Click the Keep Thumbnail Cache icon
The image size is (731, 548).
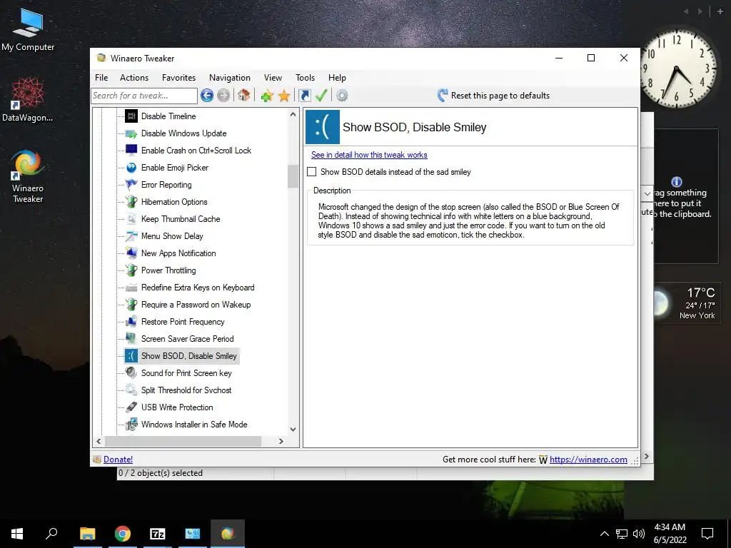(131, 218)
